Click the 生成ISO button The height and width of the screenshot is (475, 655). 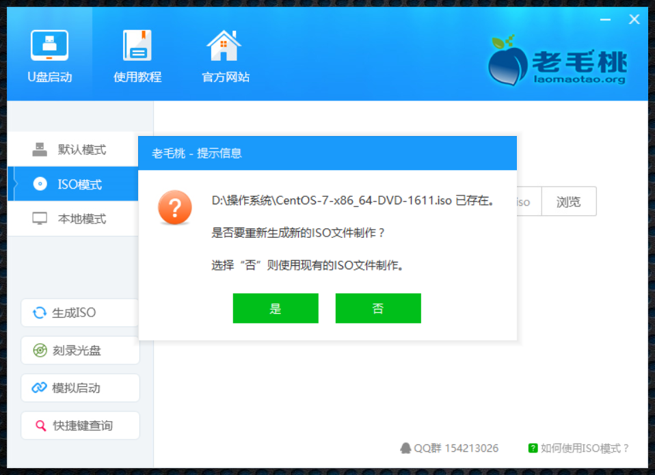(x=80, y=312)
